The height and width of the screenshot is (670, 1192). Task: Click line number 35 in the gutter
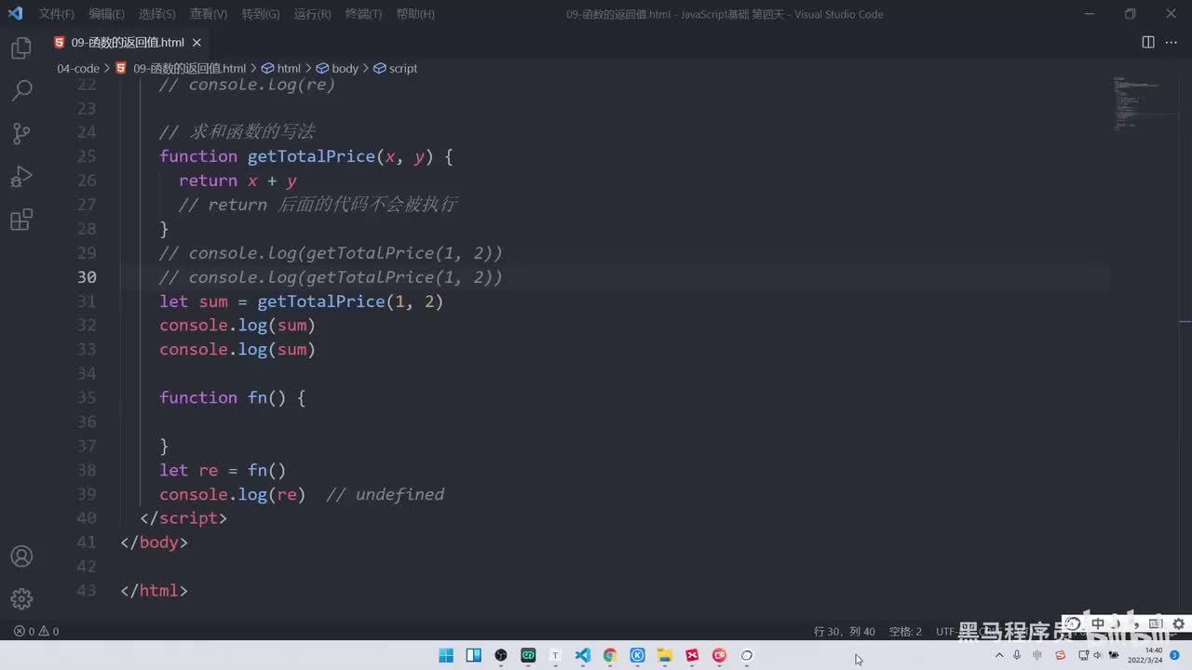coord(87,397)
